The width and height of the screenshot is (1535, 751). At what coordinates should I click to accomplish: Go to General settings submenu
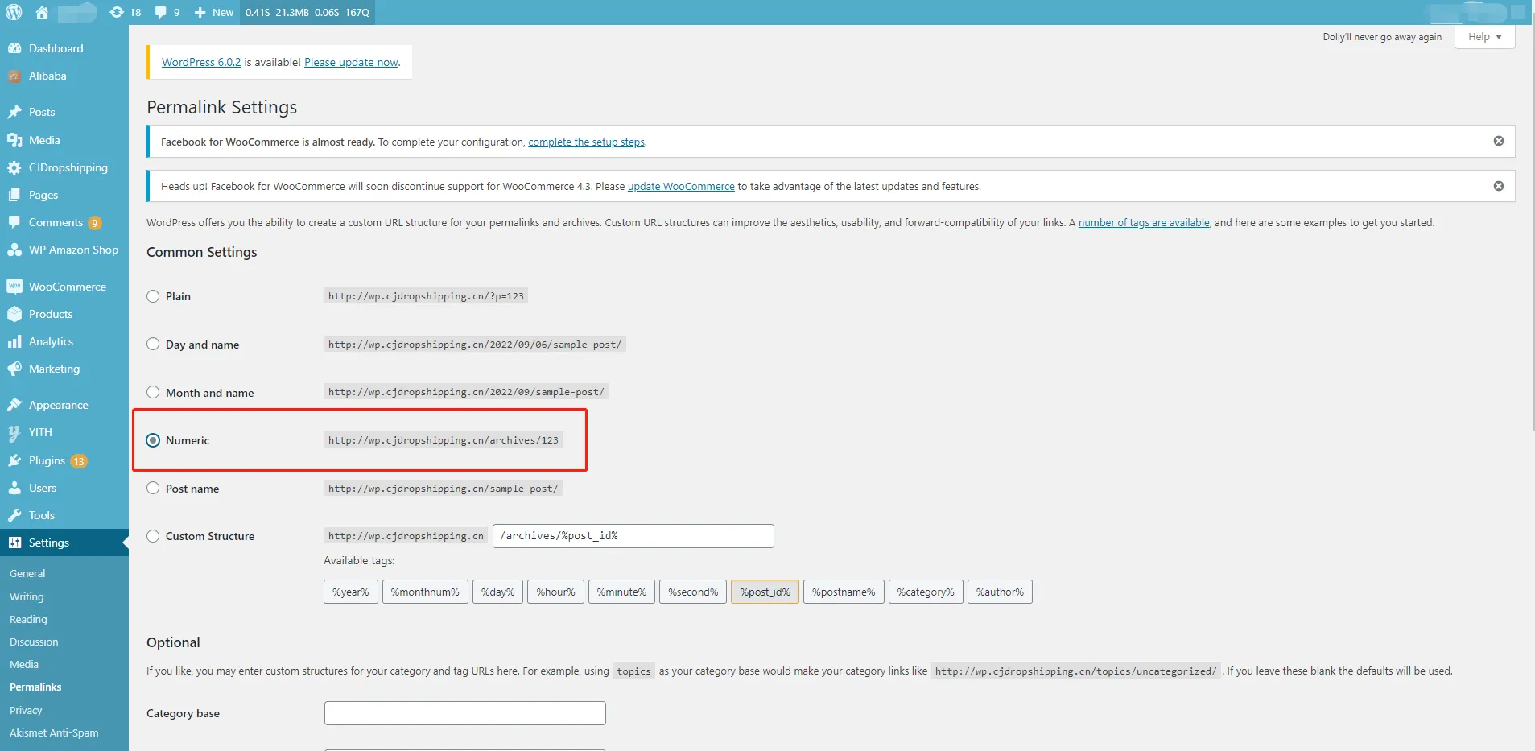pyautogui.click(x=27, y=573)
